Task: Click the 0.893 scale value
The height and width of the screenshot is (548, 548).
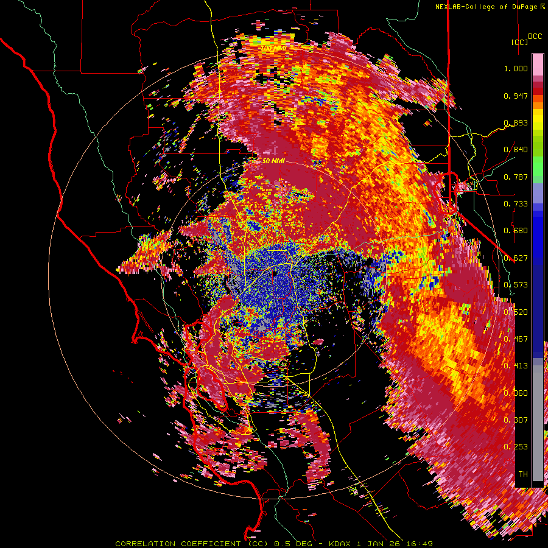Action: pos(516,122)
